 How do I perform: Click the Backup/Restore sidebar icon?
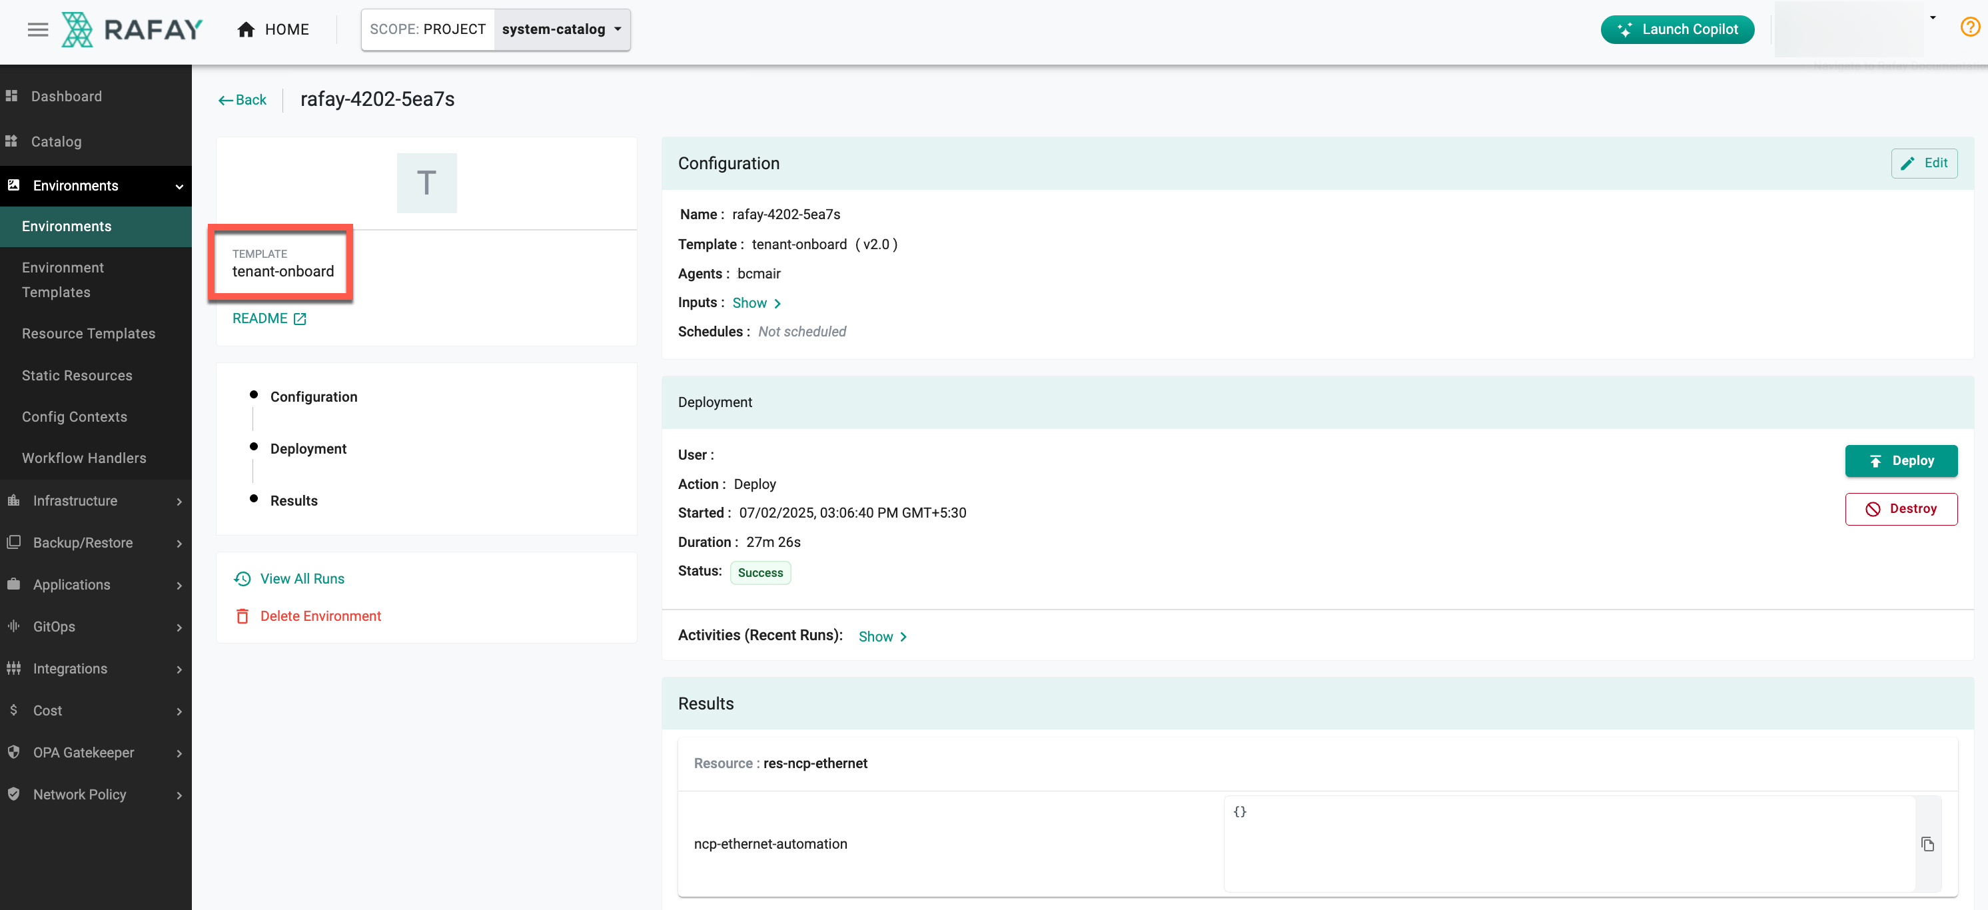tap(13, 542)
